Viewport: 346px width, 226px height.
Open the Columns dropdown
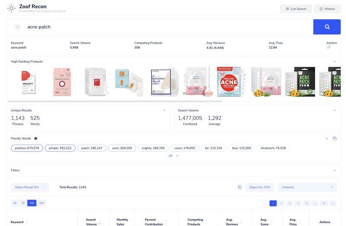tap(307, 187)
